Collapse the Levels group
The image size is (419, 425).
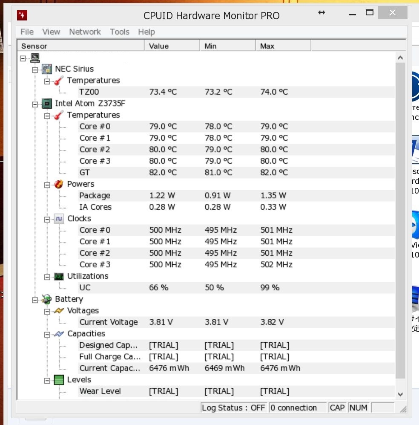(47, 381)
